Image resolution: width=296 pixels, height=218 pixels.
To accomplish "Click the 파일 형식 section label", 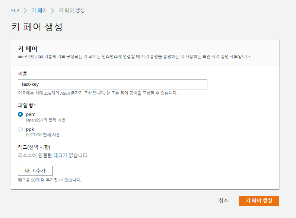I will pyautogui.click(x=28, y=105).
